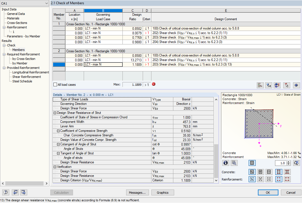The width and height of the screenshot is (302, 203).
Task: Open Materials in tree
Action: click(x=13, y=18)
